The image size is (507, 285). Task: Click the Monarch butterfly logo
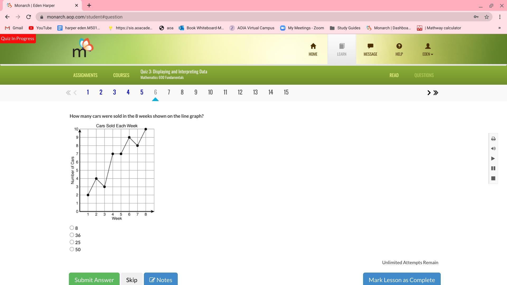83,48
